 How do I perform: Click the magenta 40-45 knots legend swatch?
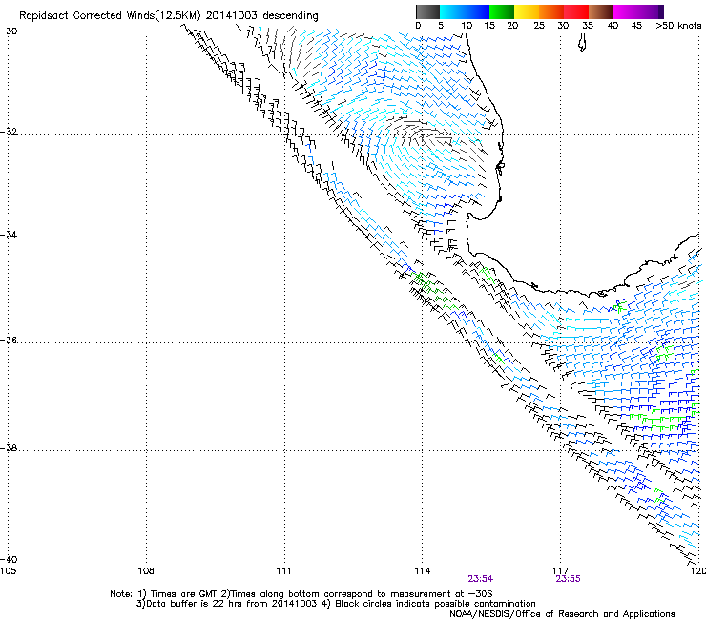626,11
